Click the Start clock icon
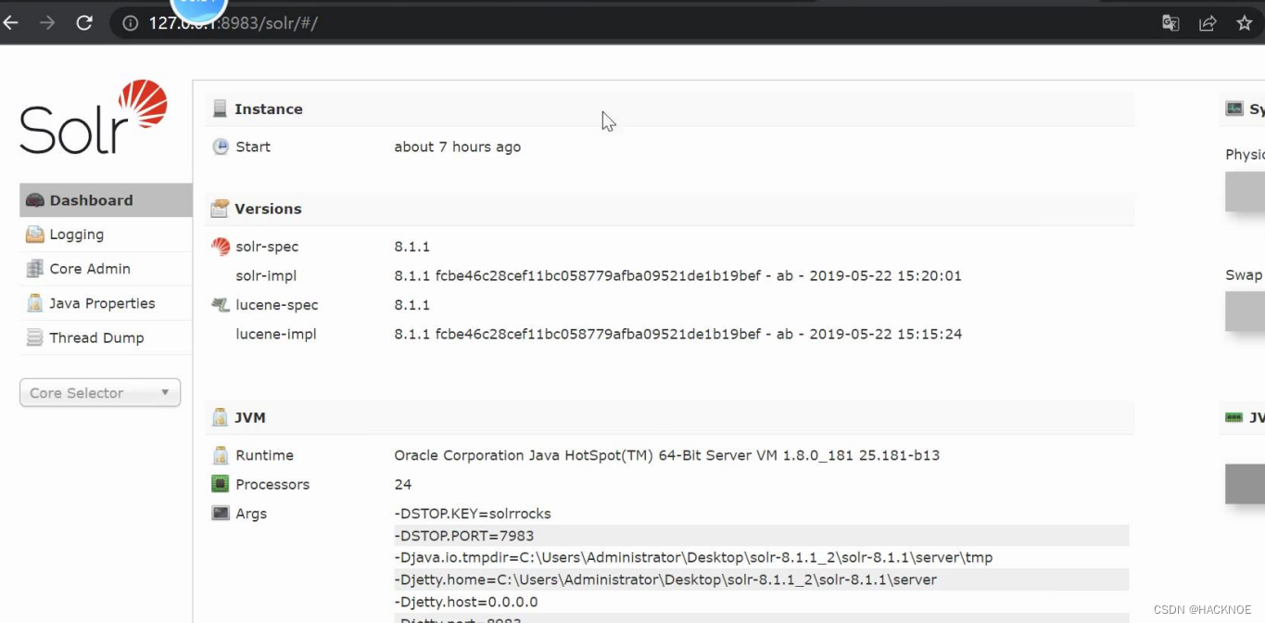The width and height of the screenshot is (1265, 623). (221, 146)
